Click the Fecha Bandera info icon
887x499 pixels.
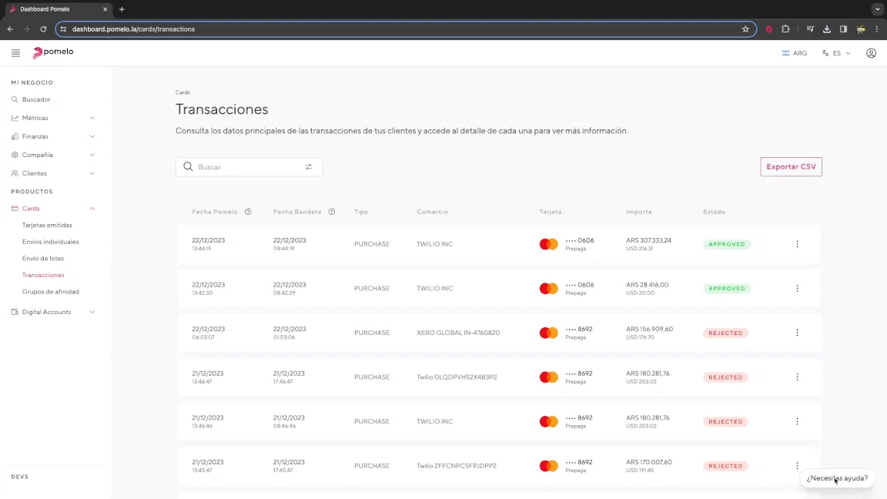click(332, 212)
